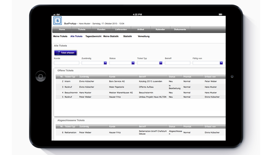Screen dimensions: 272x155
Task: Sort by the Priorität column header
Action: [x=187, y=77]
